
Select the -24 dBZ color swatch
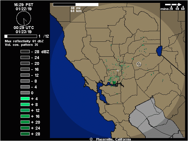tap(25, 58)
